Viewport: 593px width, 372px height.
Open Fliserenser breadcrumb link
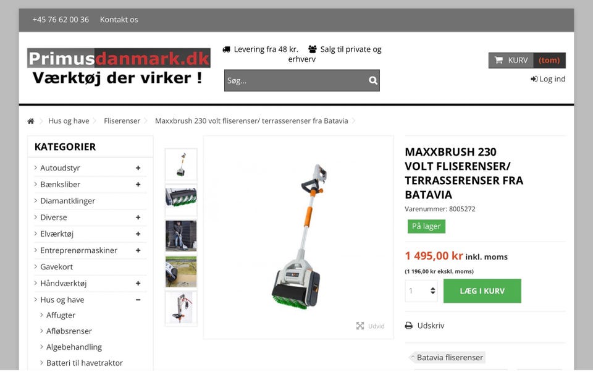pos(122,120)
